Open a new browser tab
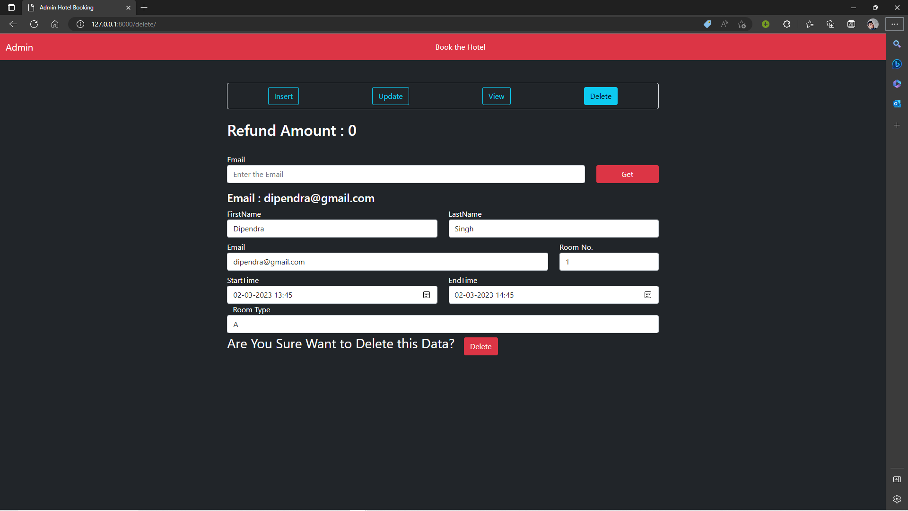The image size is (908, 511). pos(144,8)
